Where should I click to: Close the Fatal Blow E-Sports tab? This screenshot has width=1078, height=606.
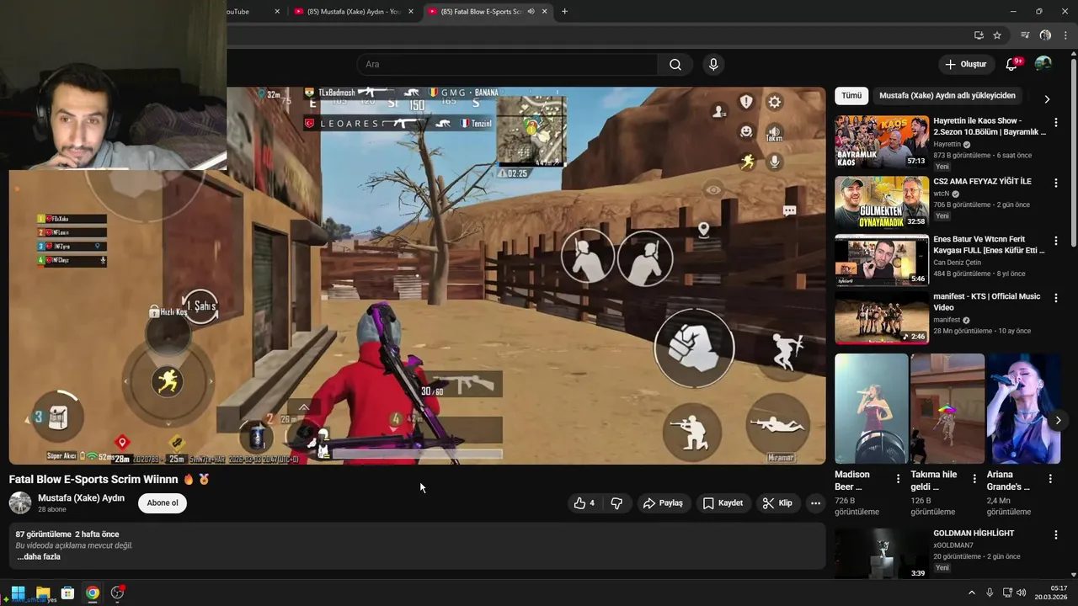click(x=545, y=12)
